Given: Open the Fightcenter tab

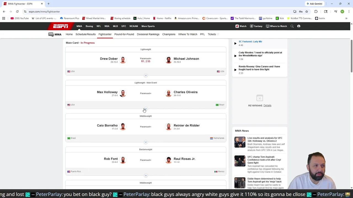Looking at the screenshot, I should pos(105,34).
